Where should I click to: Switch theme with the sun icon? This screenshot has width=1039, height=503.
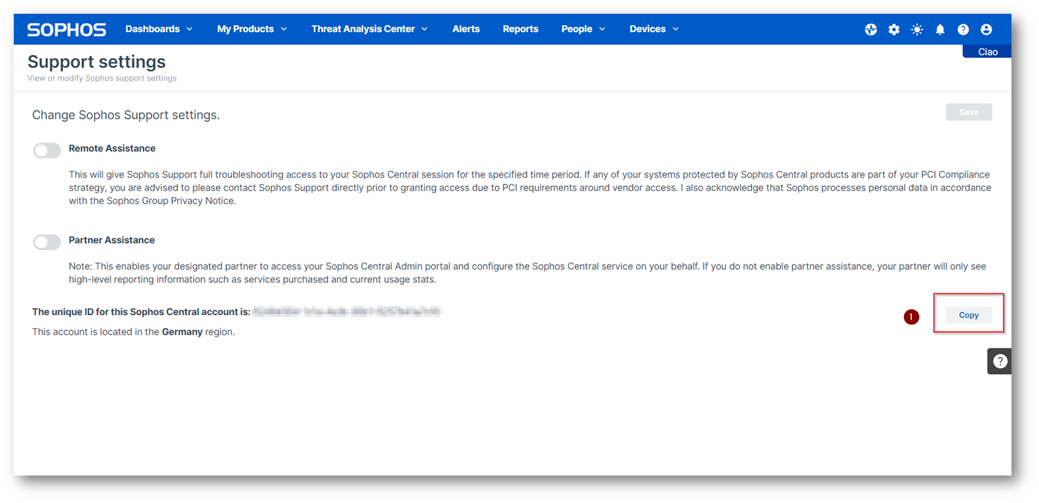[x=916, y=29]
